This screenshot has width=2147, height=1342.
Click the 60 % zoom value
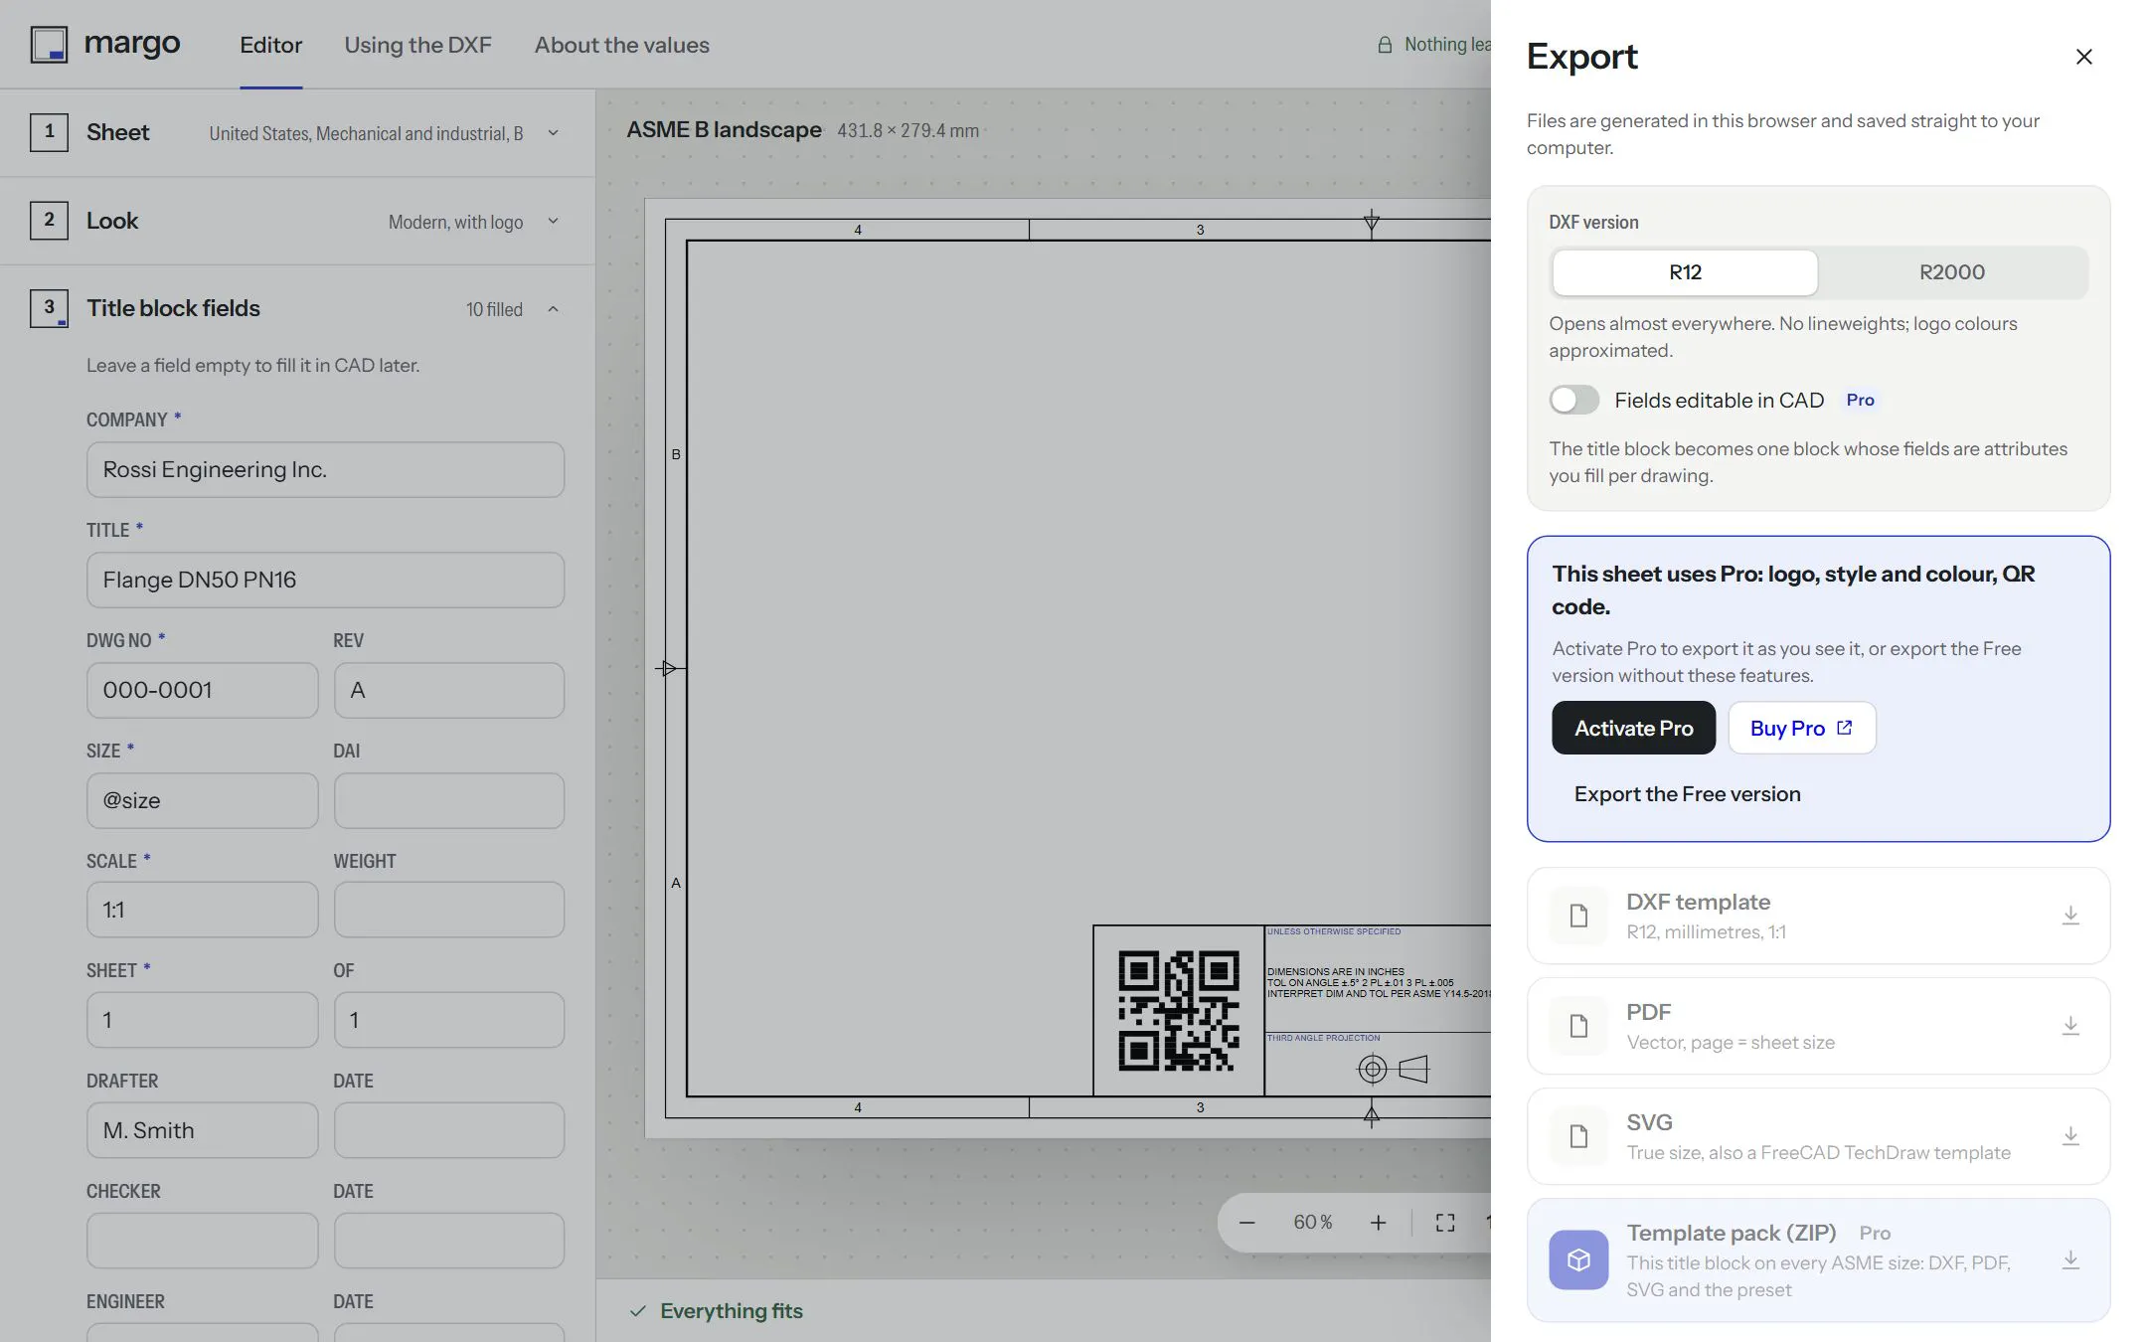pyautogui.click(x=1313, y=1222)
